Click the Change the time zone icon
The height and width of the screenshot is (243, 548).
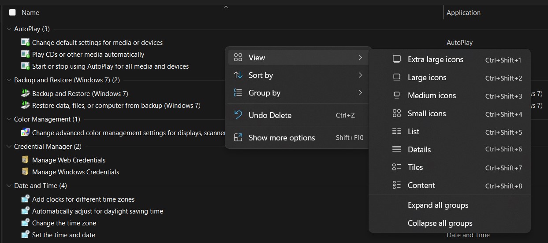[25, 223]
